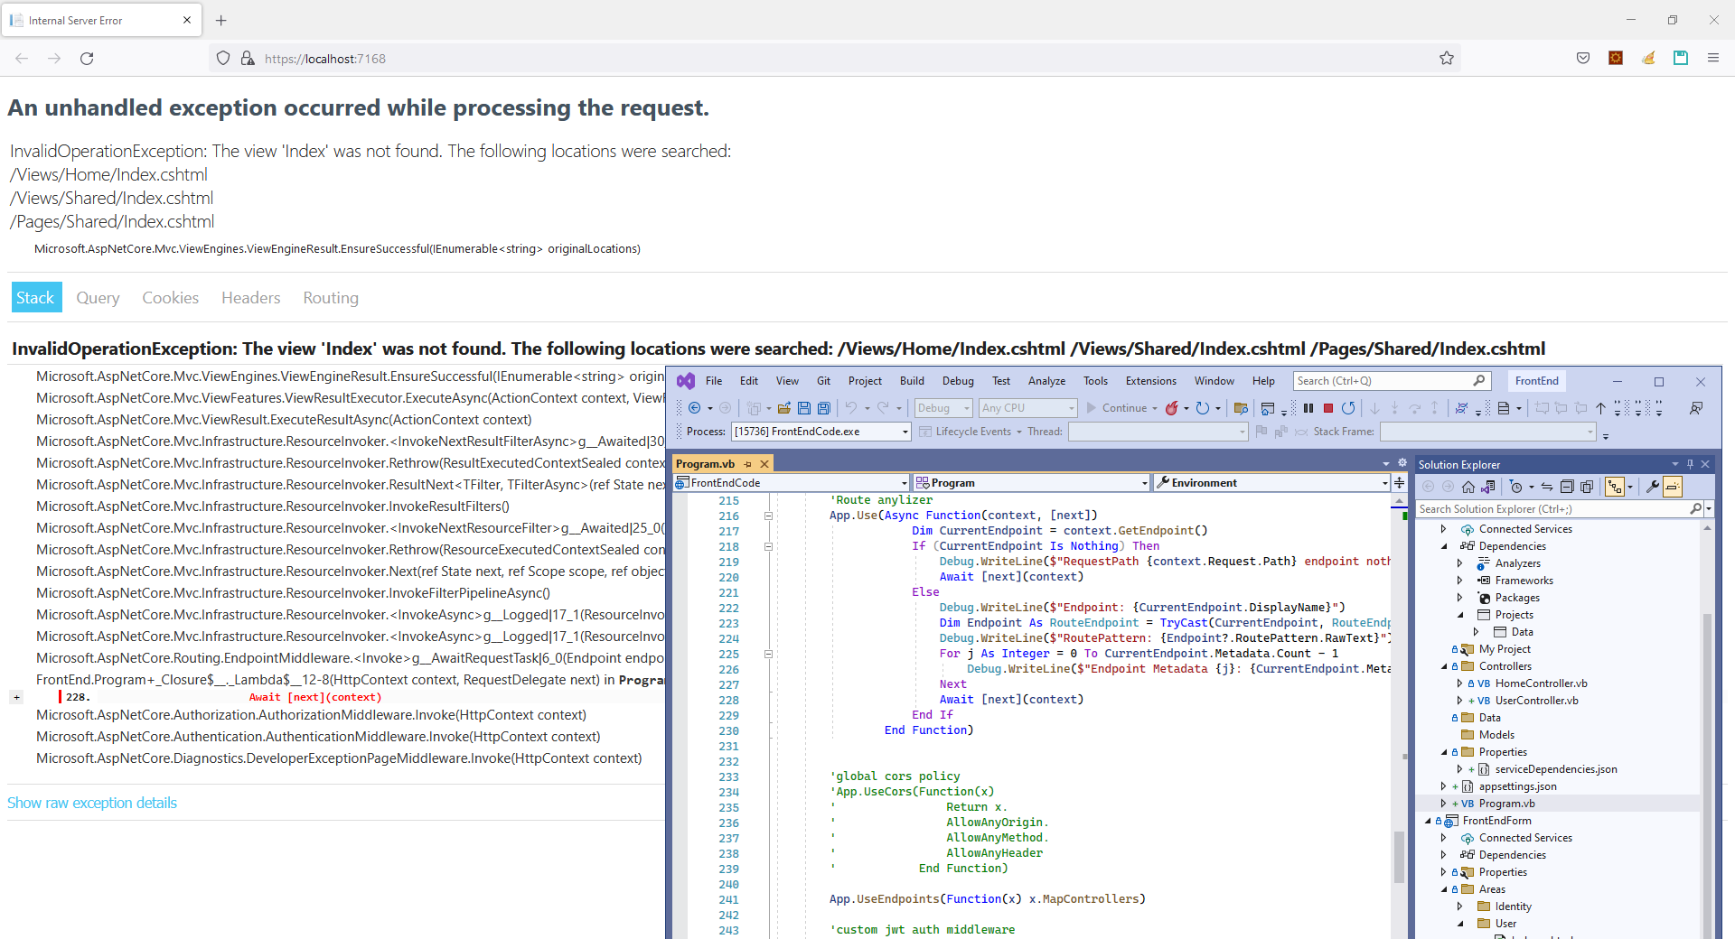This screenshot has height=939, width=1735.
Task: Open Properties wrench in Solution Explorer
Action: pyautogui.click(x=1652, y=487)
